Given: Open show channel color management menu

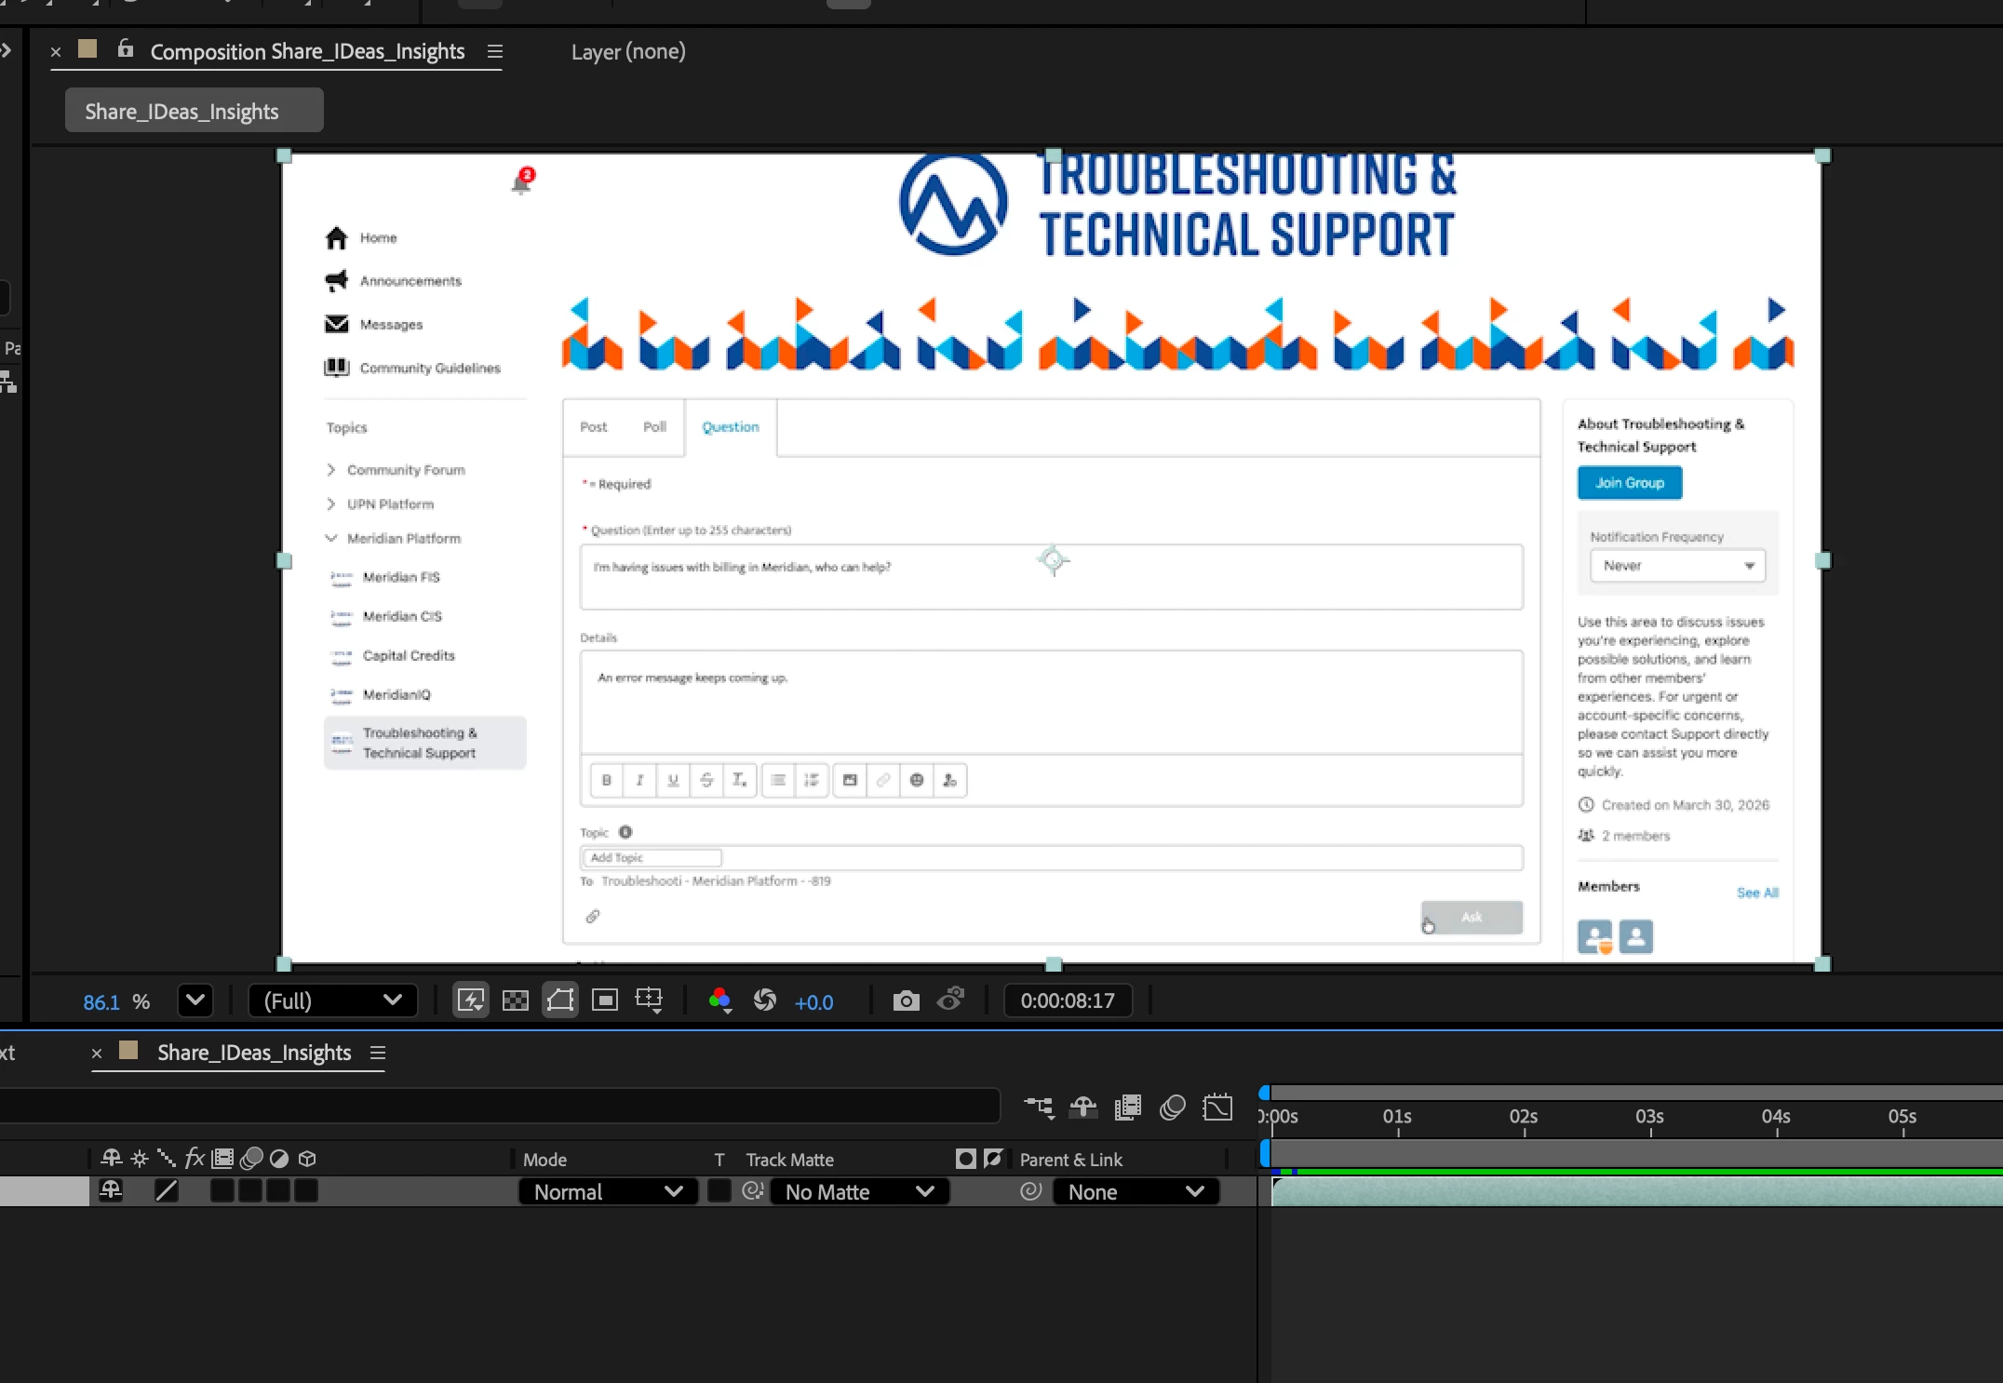Looking at the screenshot, I should tap(719, 1000).
